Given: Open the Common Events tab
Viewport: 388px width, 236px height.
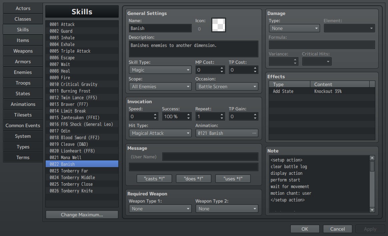Looking at the screenshot, I should (x=23, y=125).
